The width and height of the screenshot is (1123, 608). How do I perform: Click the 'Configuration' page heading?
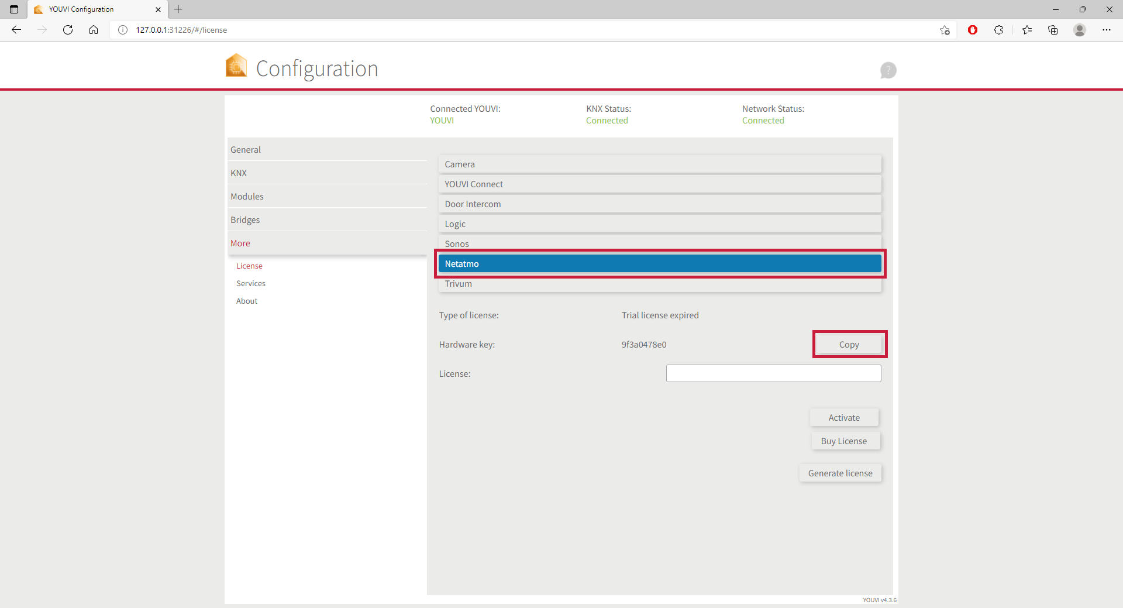pyautogui.click(x=317, y=69)
